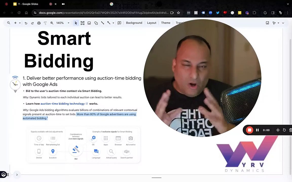Go to the browser home page
The height and width of the screenshot is (182, 292).
(x=26, y=13)
